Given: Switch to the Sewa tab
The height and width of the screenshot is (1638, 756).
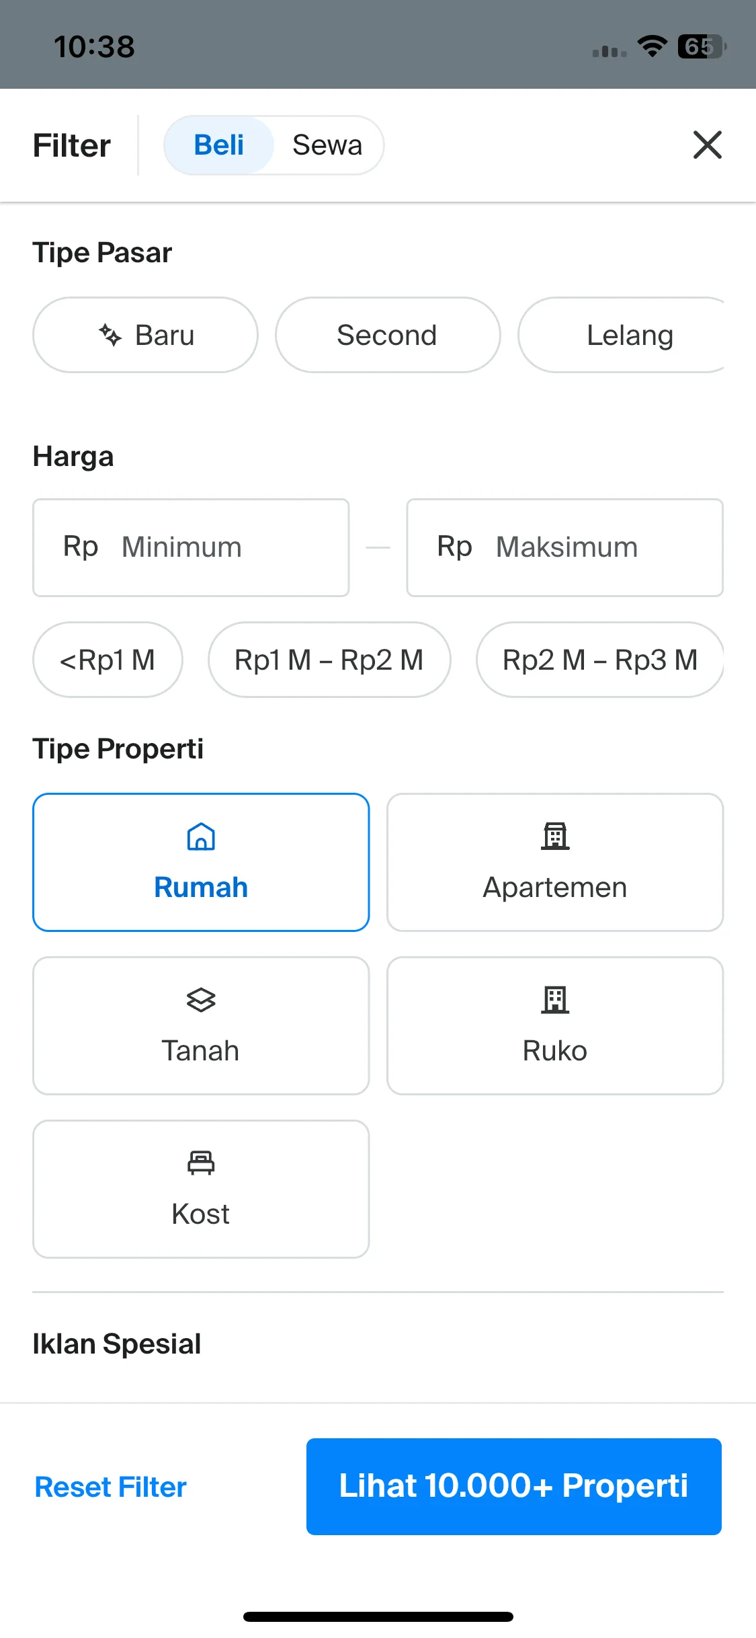Looking at the screenshot, I should pos(327,145).
